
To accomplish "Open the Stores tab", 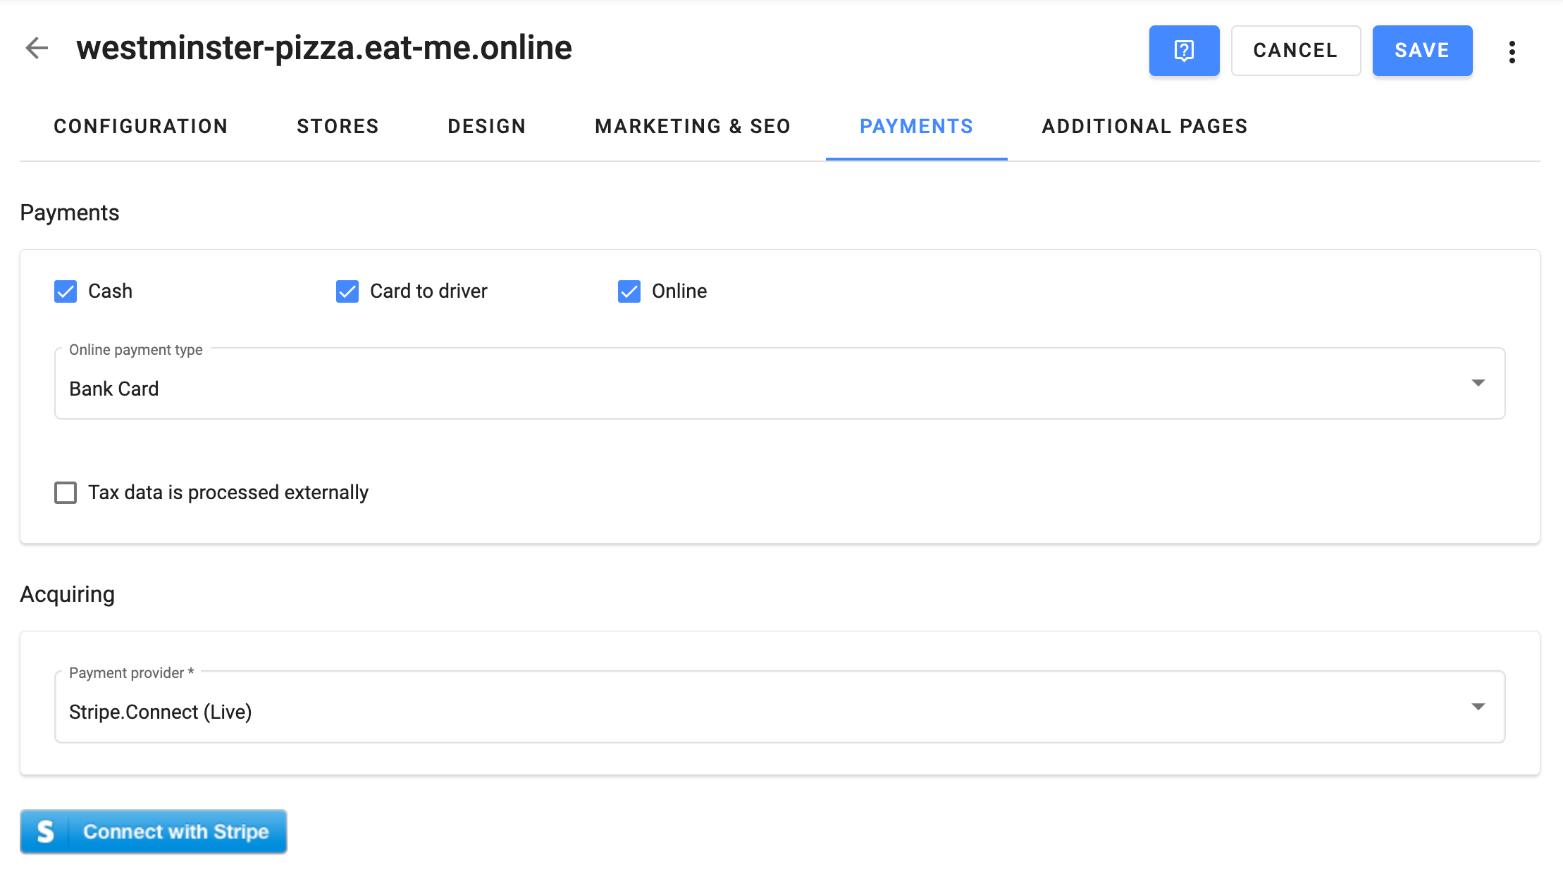I will click(x=338, y=127).
